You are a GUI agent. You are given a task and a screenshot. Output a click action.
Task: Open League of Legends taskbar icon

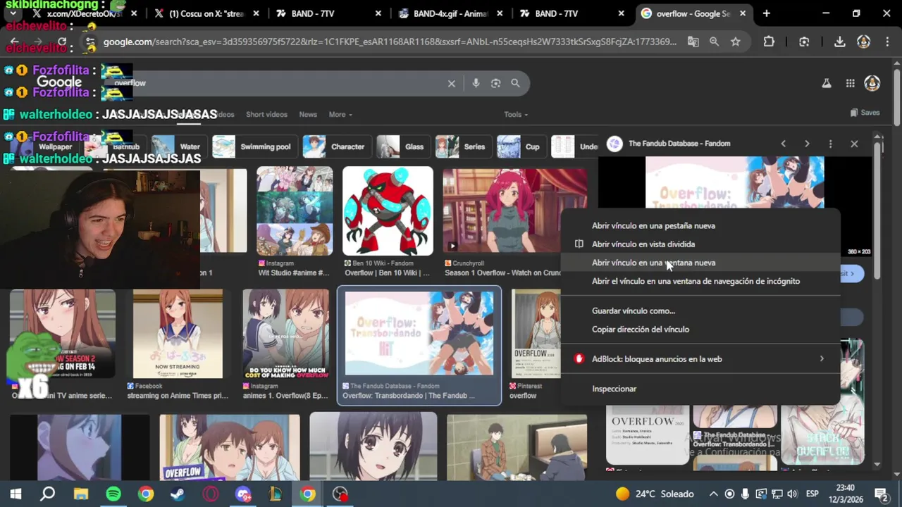tap(276, 494)
